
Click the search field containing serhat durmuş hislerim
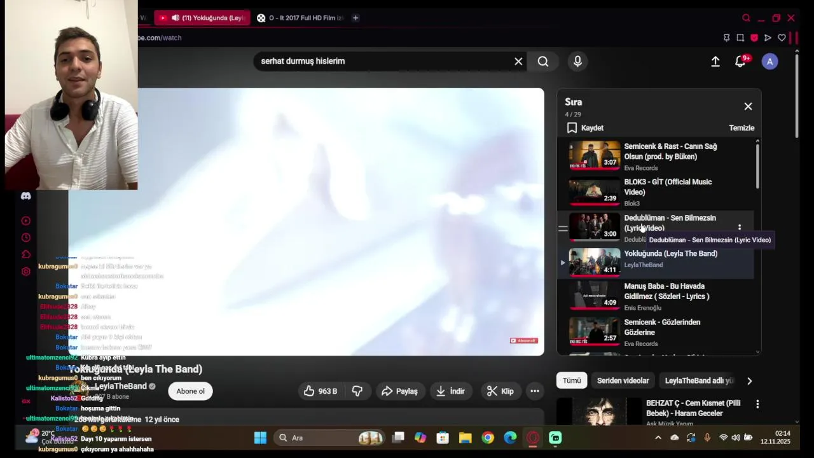[x=385, y=61]
